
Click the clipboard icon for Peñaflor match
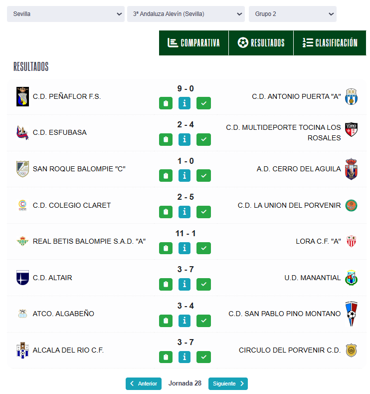click(166, 103)
